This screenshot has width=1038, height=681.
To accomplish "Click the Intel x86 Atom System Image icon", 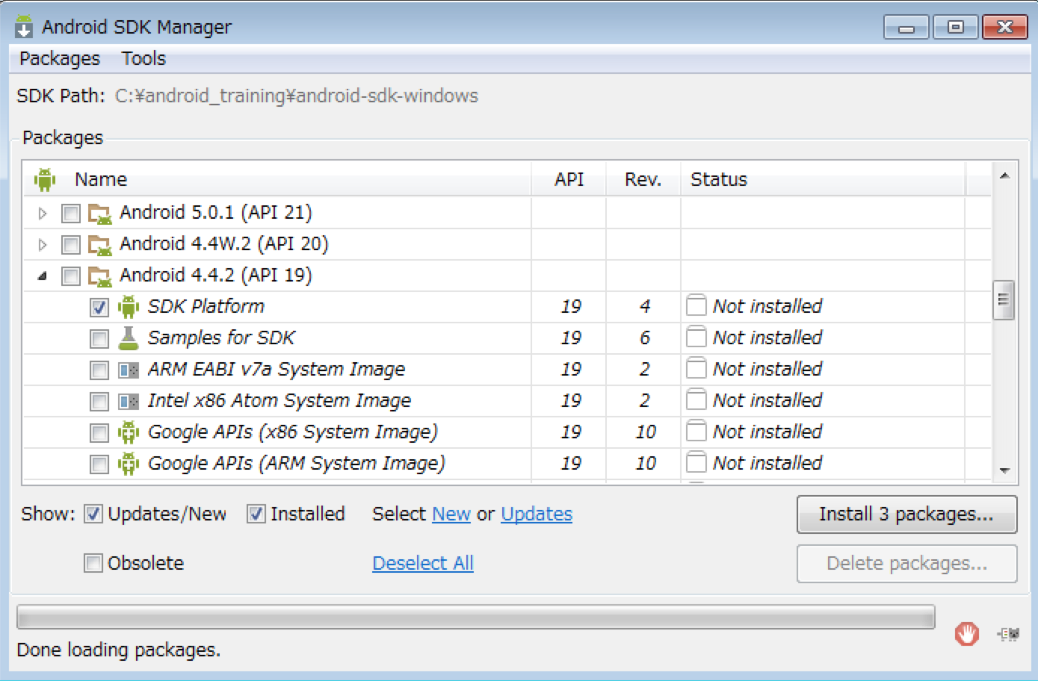I will (x=129, y=402).
